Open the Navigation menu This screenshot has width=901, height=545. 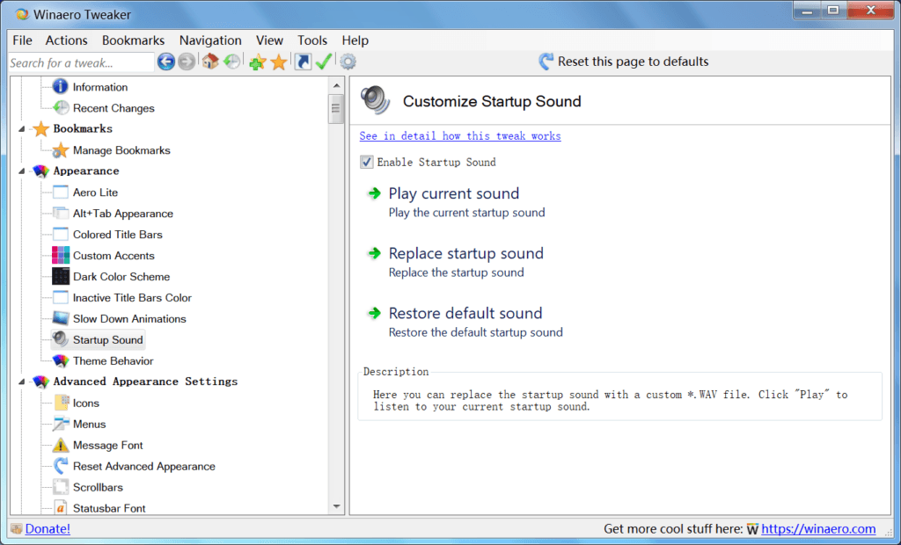[x=210, y=40]
